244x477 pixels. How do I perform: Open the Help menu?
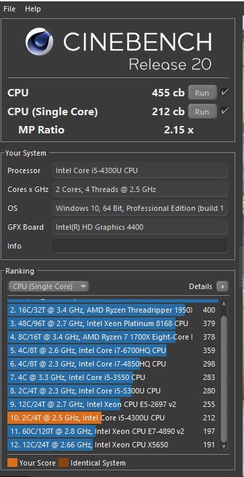click(33, 9)
